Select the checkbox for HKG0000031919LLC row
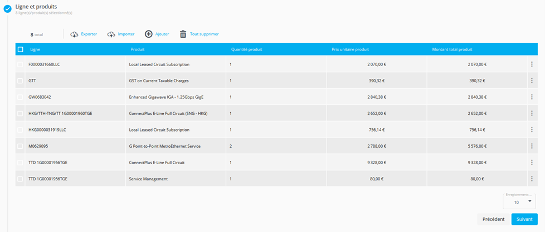Screen dimensions: 545x232 tap(21, 130)
